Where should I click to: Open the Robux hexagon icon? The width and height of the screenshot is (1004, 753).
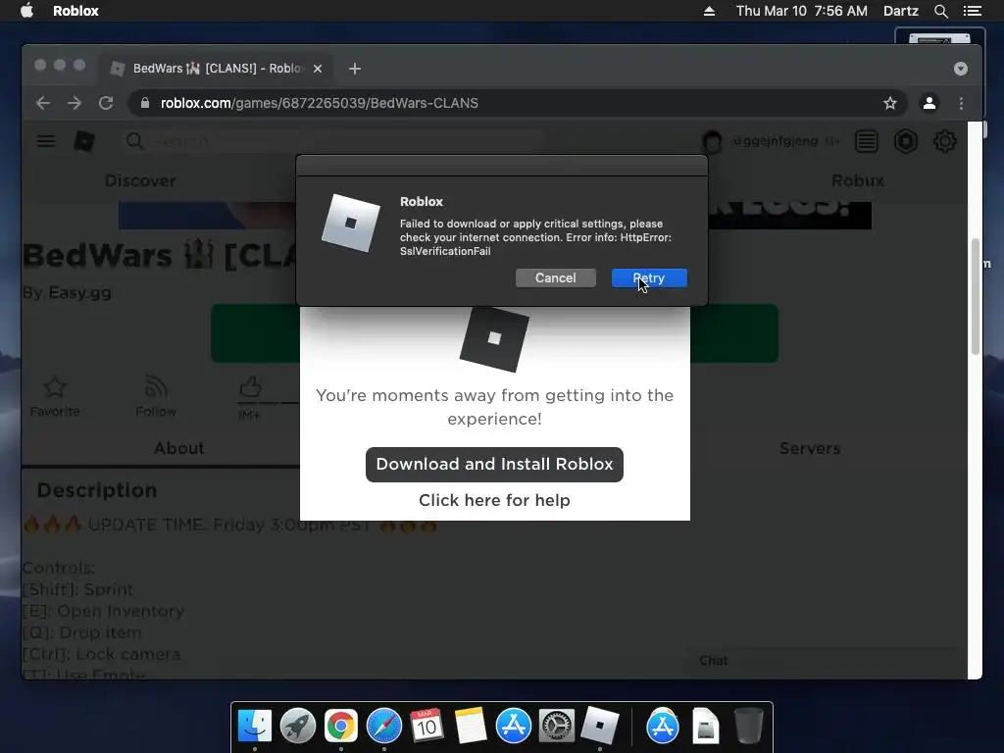tap(905, 141)
